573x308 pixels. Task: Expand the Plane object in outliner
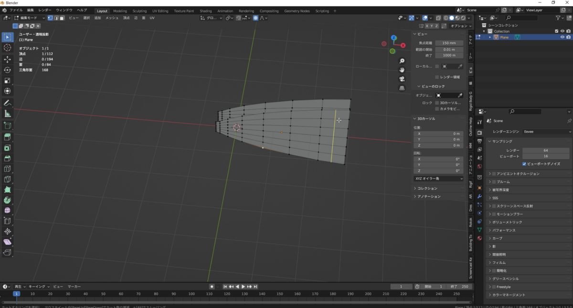[490, 37]
